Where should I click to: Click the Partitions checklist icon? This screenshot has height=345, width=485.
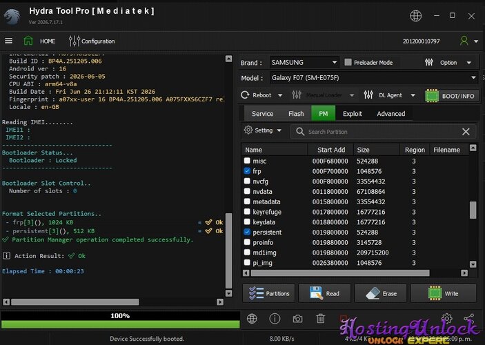click(256, 293)
